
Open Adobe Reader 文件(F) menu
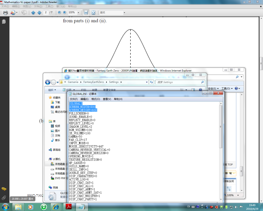coord(5,6)
